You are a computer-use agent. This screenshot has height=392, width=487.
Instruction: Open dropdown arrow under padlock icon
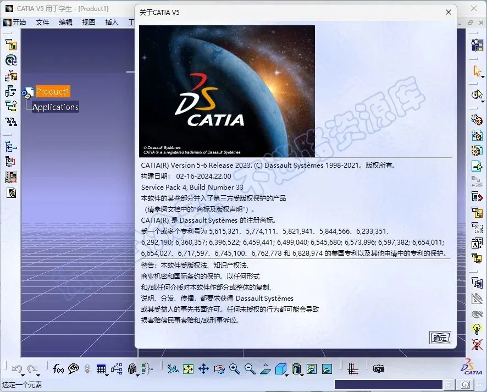137,376
